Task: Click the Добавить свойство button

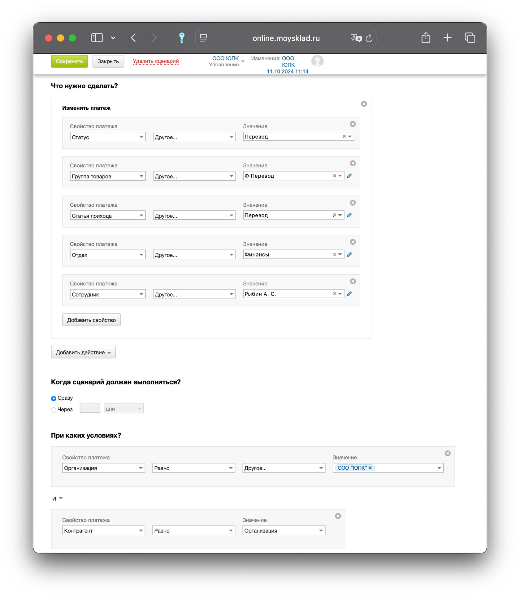Action: (x=91, y=320)
